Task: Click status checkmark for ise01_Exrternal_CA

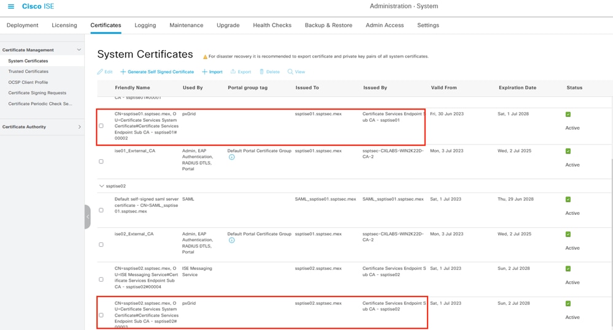Action: point(568,151)
